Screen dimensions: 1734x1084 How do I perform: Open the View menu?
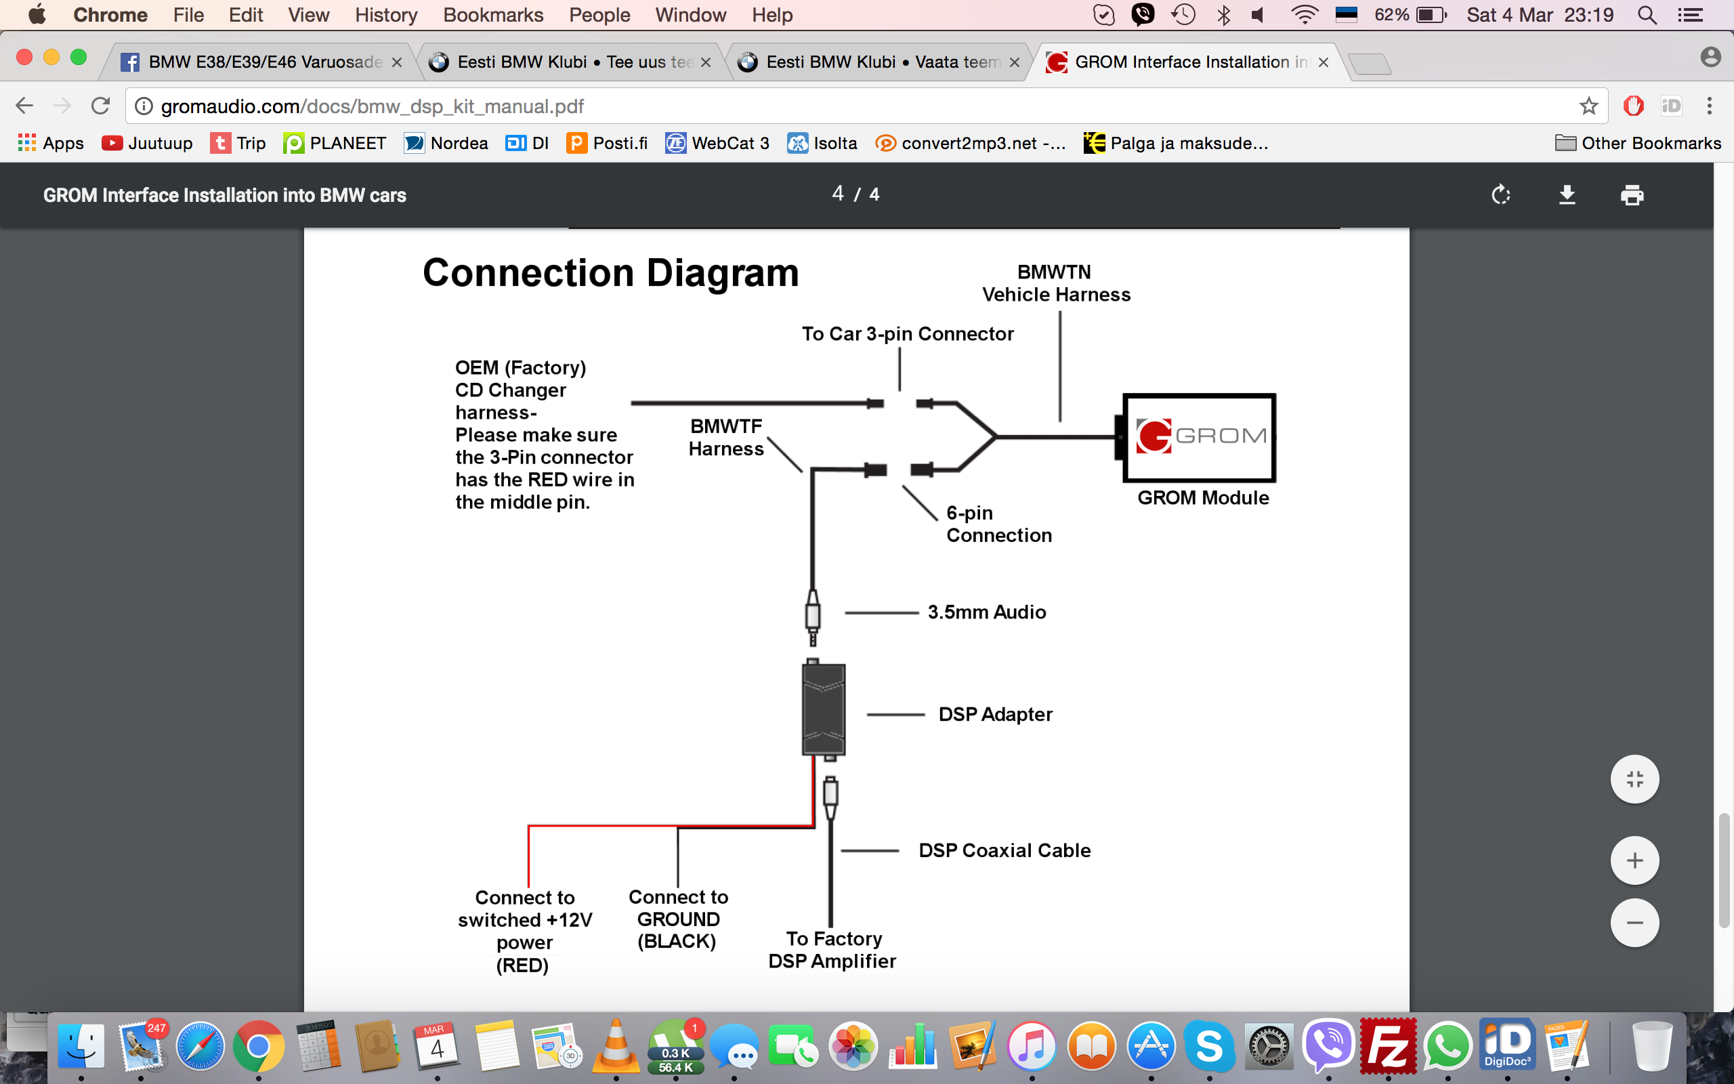(308, 15)
